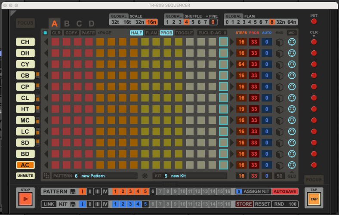Toggle FLAM mode

coord(151,33)
